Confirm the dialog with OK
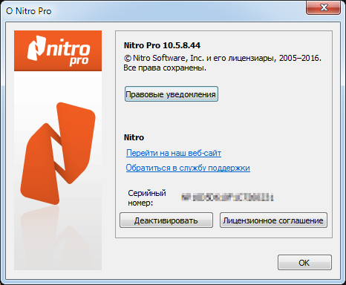 pyautogui.click(x=304, y=263)
